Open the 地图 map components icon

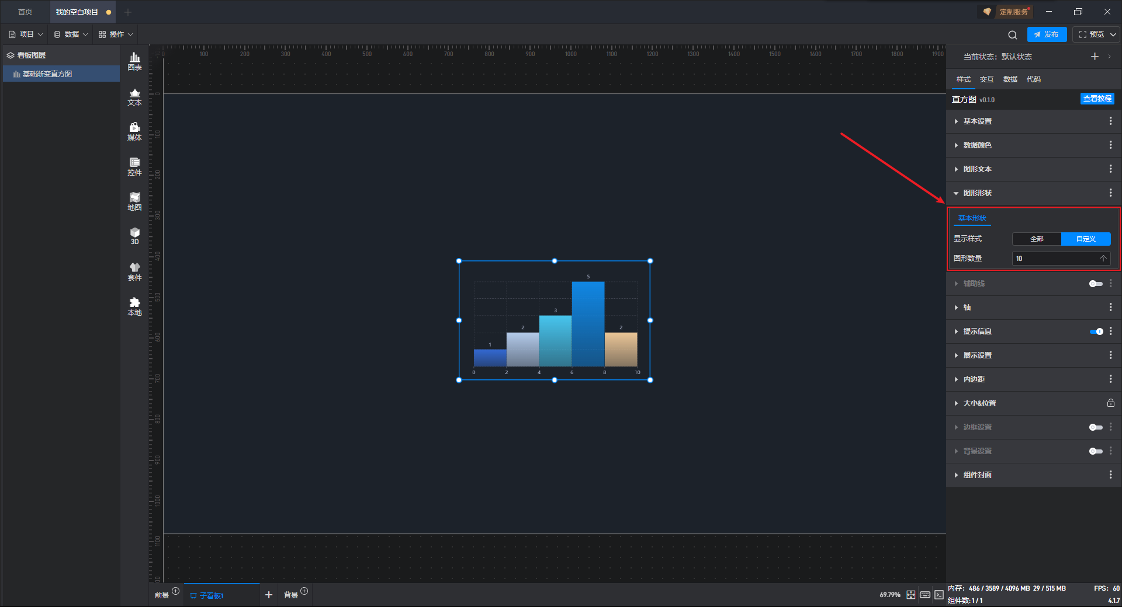pyautogui.click(x=134, y=201)
